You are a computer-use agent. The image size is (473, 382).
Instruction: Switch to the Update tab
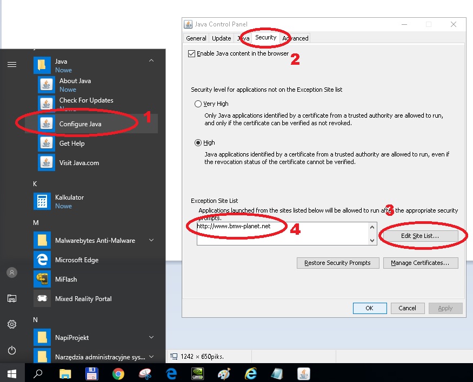[x=221, y=38]
